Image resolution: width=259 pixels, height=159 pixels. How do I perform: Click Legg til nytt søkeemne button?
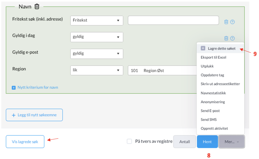tap(34, 115)
